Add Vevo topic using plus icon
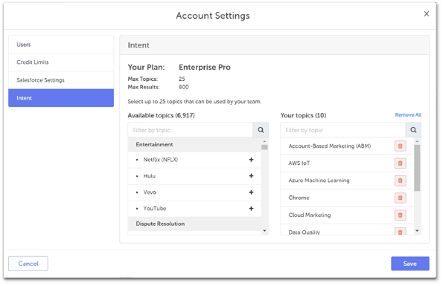The height and width of the screenshot is (286, 443). click(x=251, y=192)
